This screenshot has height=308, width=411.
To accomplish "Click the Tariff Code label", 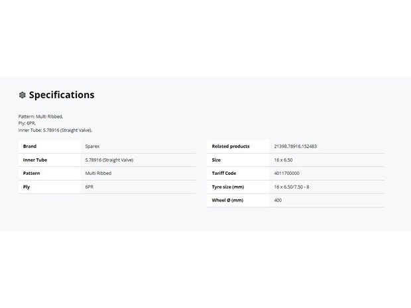I will click(x=224, y=174).
